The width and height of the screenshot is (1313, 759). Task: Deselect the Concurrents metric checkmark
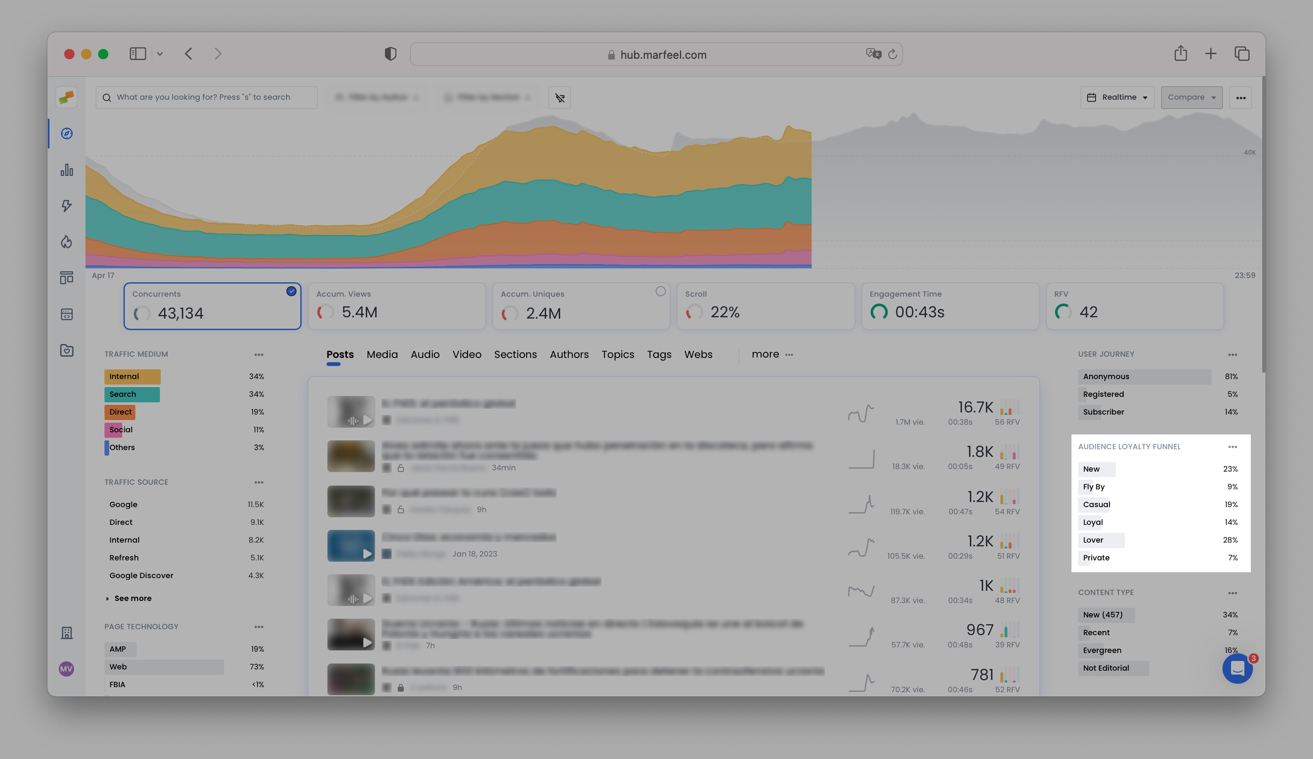click(291, 292)
